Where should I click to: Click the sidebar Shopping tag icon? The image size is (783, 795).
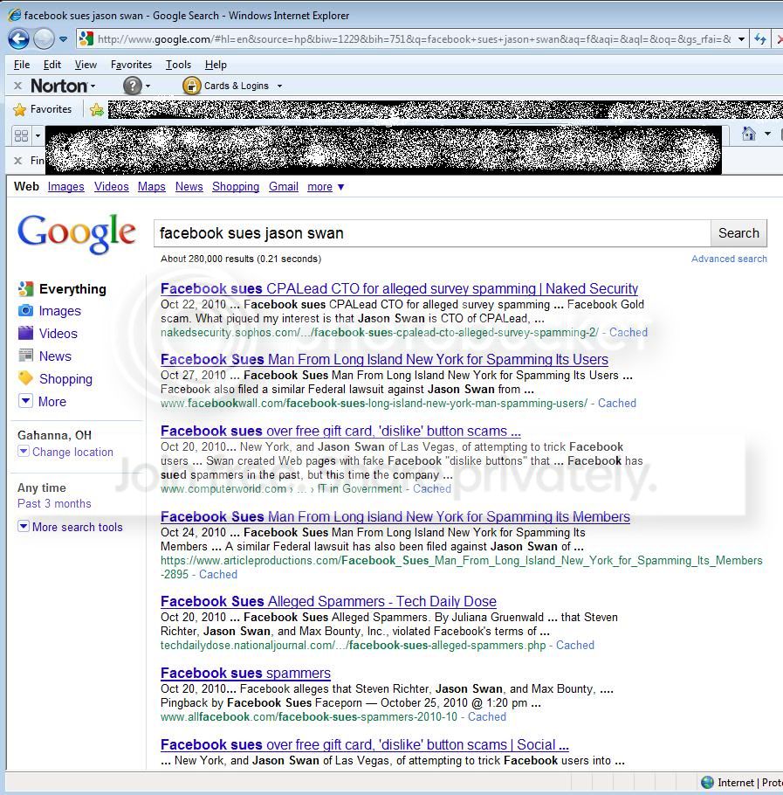point(26,378)
